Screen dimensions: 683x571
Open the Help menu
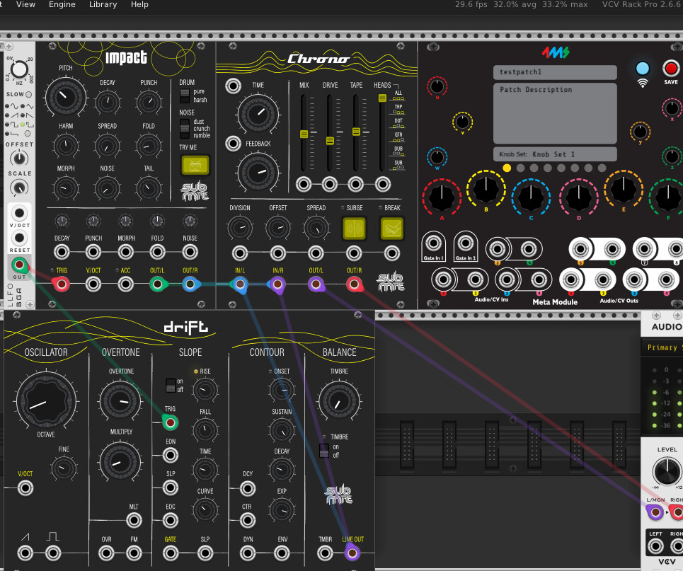coord(139,4)
